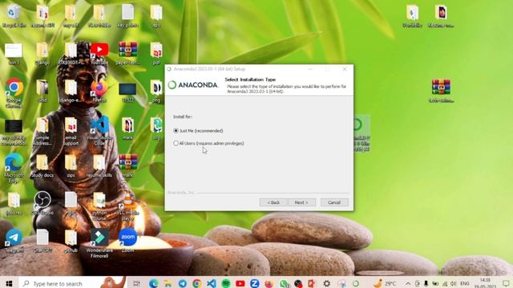Switch to Anaconda installer on the taskbar
513x288 pixels.
coord(356,283)
